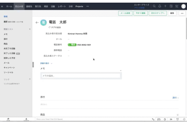This screenshot has height=124, width=187.
Task: Click the リンクとは何ですか? help link
Action: [11, 84]
